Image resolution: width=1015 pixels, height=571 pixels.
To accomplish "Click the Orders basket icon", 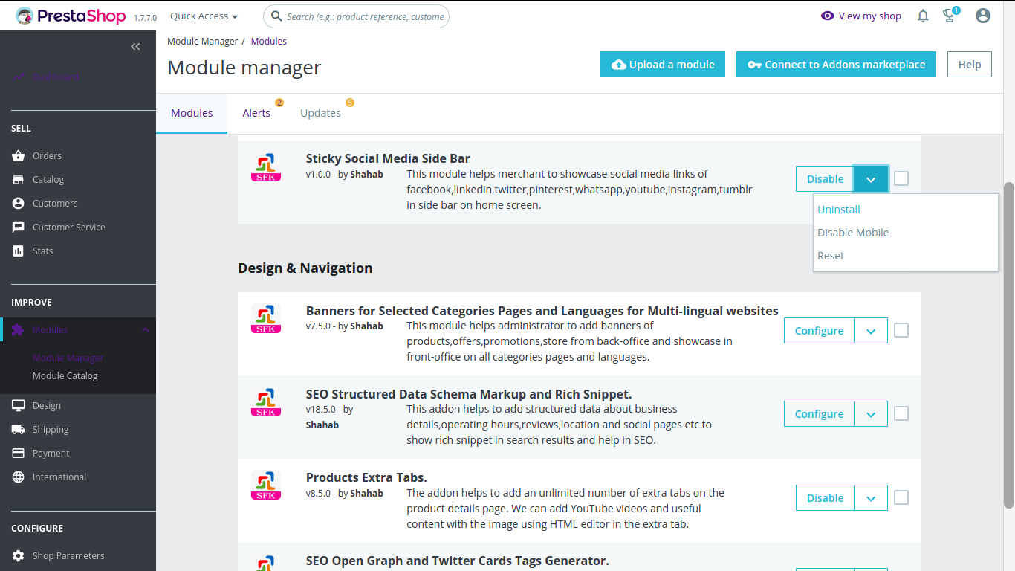I will (19, 156).
